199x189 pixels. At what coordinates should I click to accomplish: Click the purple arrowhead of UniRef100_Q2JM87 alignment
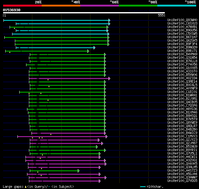(102, 144)
